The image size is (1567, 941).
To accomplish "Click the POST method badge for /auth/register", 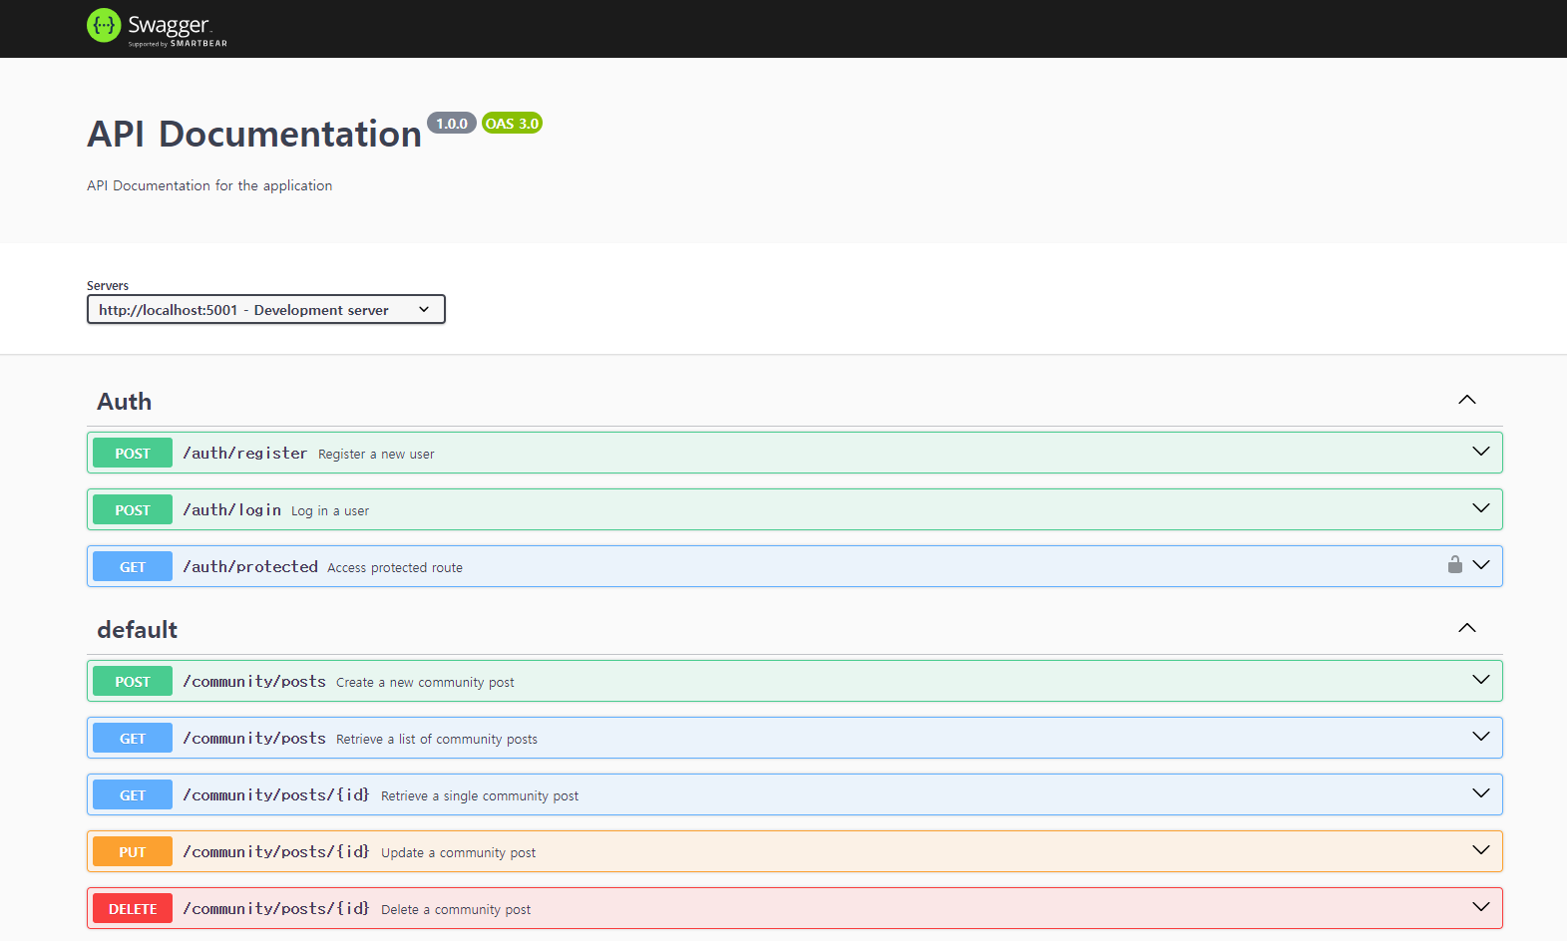I will click(x=133, y=453).
